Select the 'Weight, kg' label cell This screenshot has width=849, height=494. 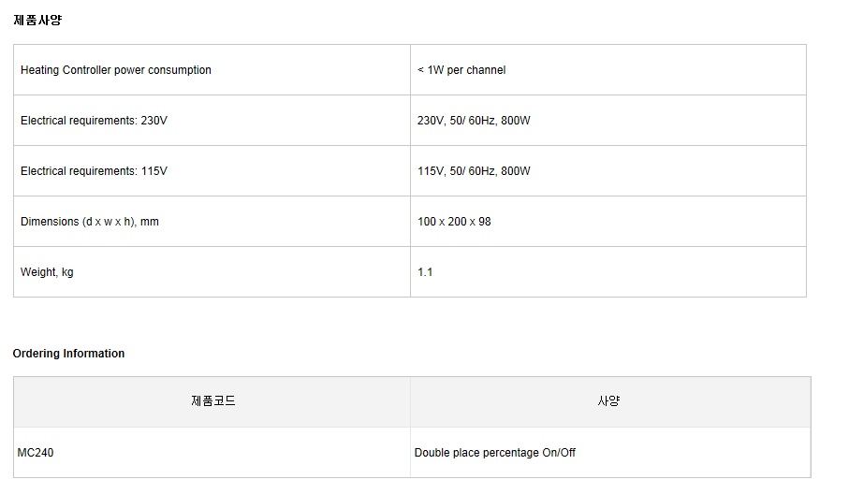click(212, 271)
